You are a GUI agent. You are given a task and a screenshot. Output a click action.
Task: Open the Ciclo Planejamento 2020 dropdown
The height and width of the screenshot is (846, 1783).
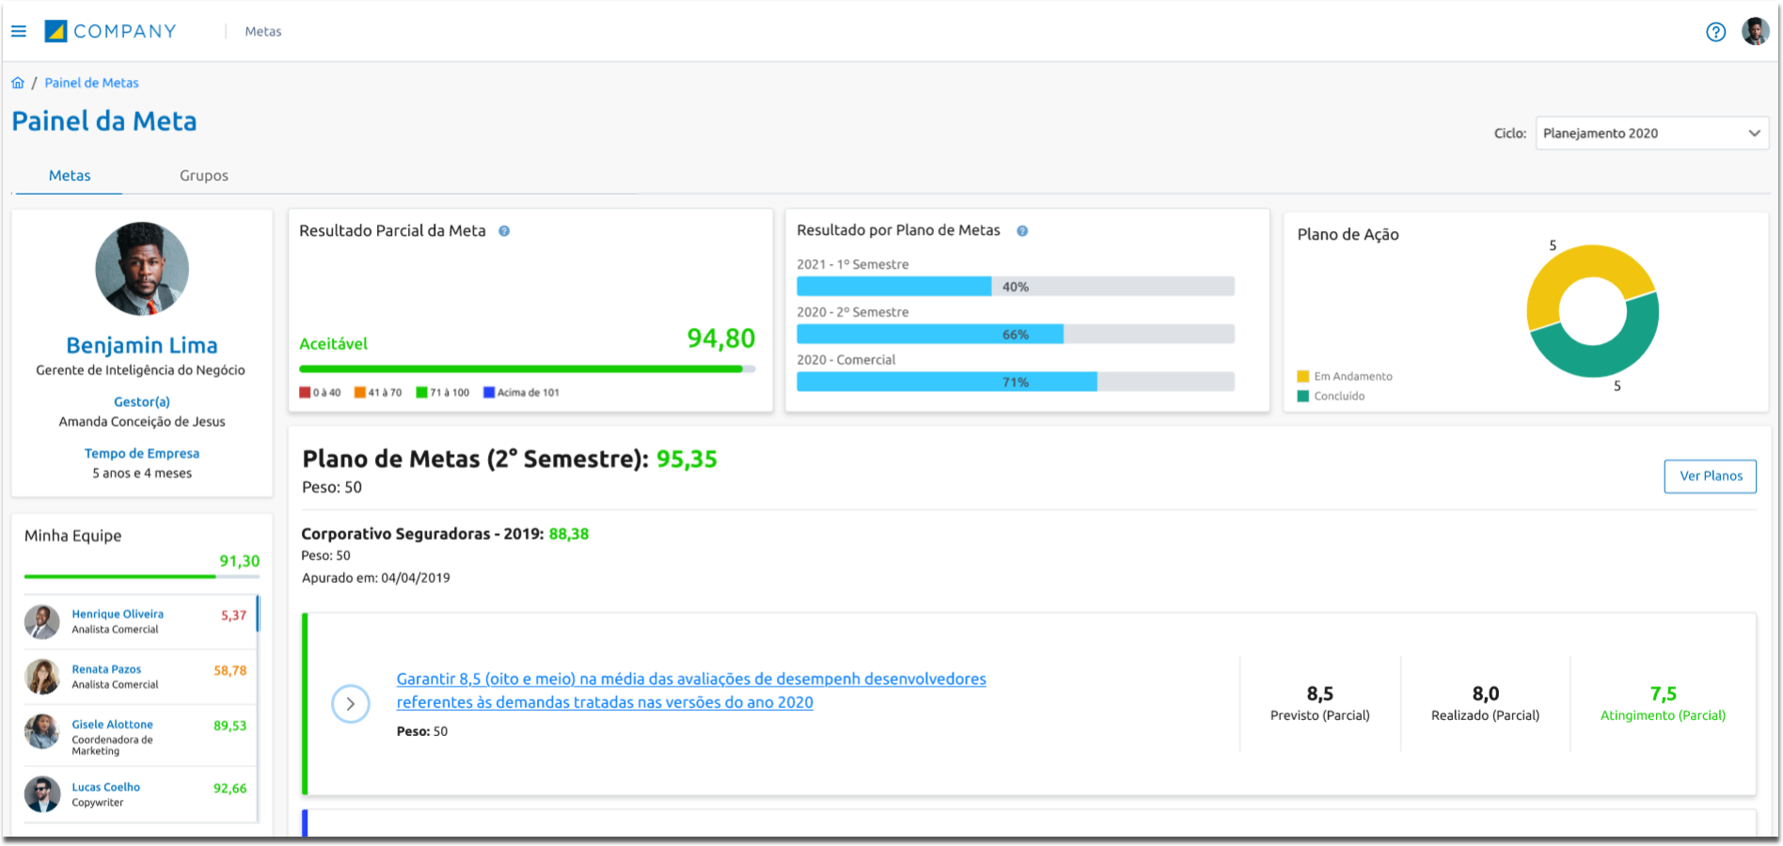coord(1651,133)
